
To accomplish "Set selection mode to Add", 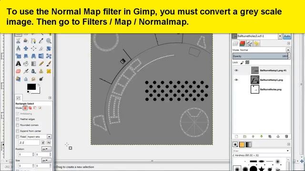I will point(30,108).
